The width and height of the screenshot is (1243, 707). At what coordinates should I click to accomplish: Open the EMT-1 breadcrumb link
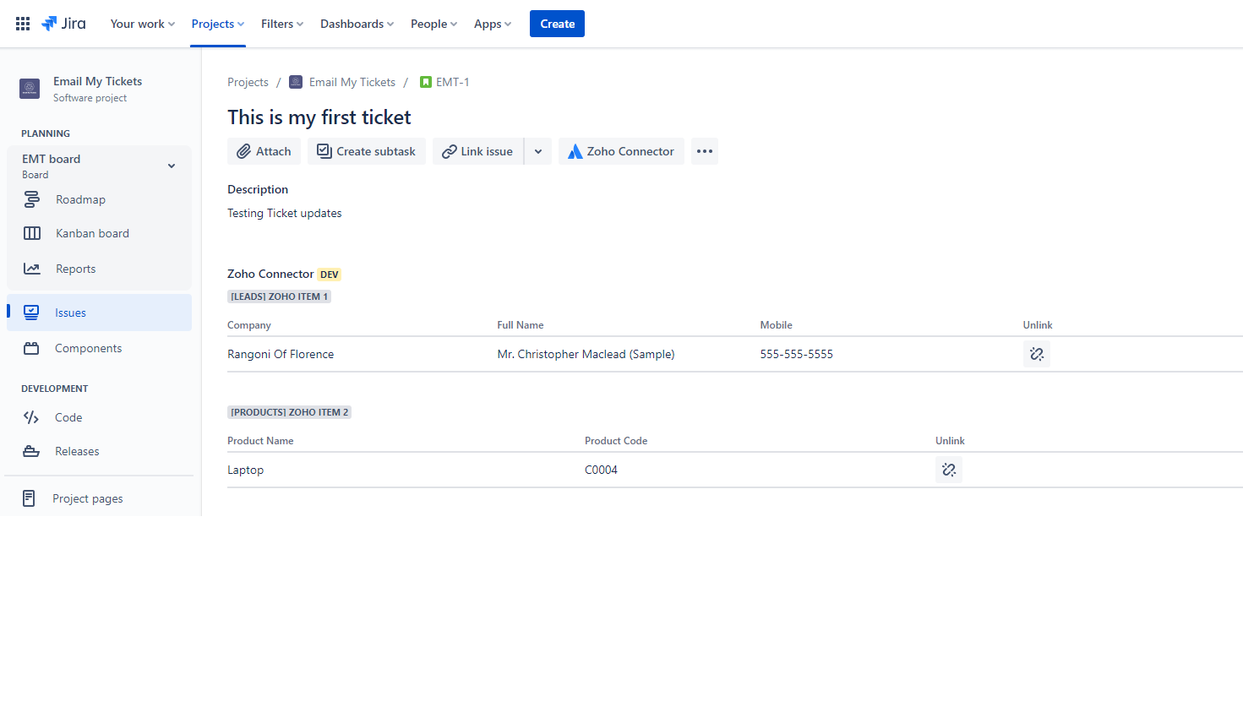[453, 82]
